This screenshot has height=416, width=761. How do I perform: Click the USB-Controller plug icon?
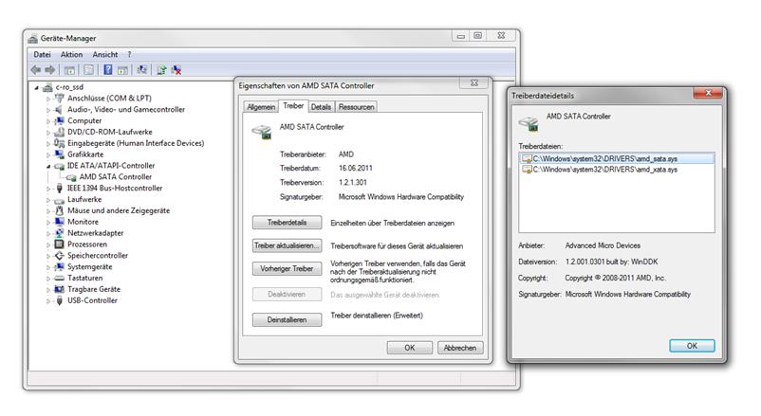pos(59,300)
